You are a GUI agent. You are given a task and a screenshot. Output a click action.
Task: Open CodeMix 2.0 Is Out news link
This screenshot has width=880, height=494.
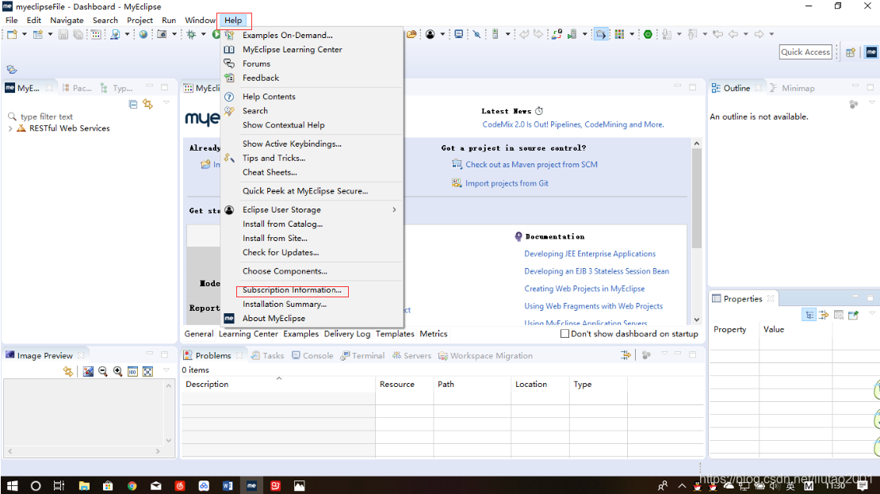click(573, 124)
